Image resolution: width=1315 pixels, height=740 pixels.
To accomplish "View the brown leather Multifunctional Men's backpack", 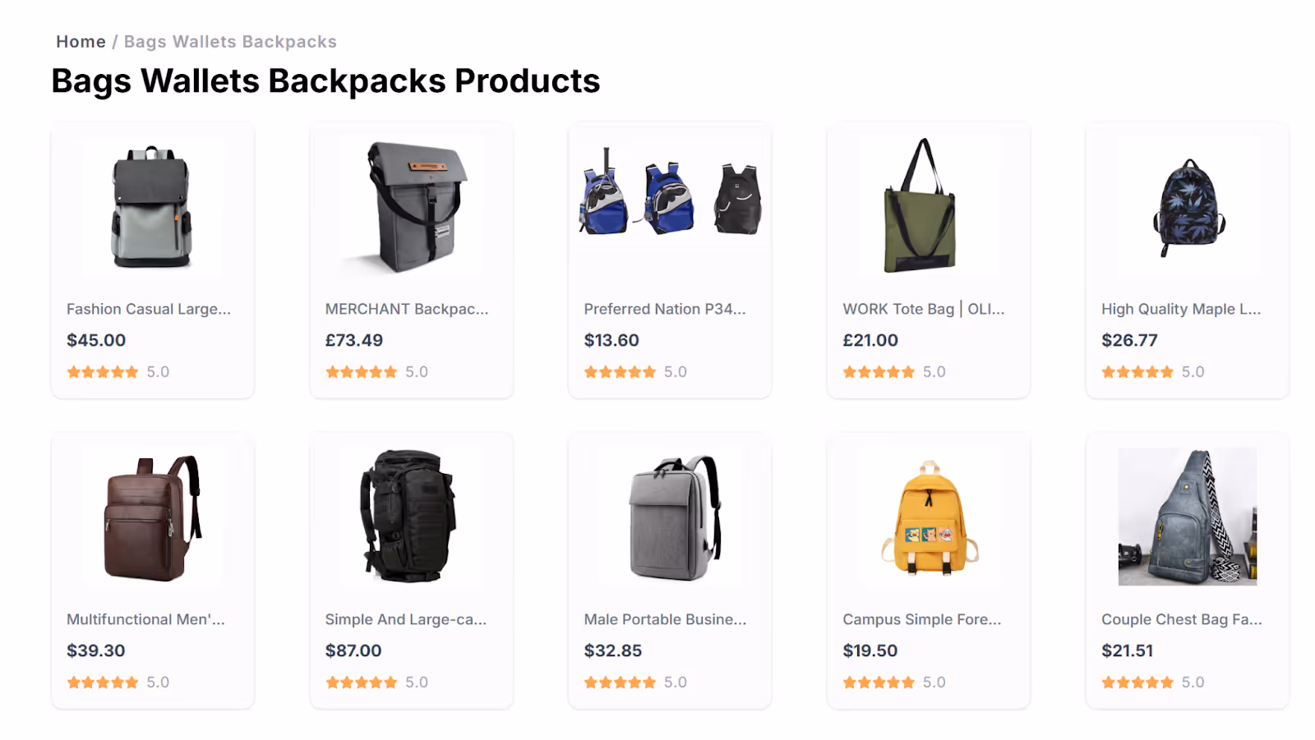I will [x=152, y=517].
